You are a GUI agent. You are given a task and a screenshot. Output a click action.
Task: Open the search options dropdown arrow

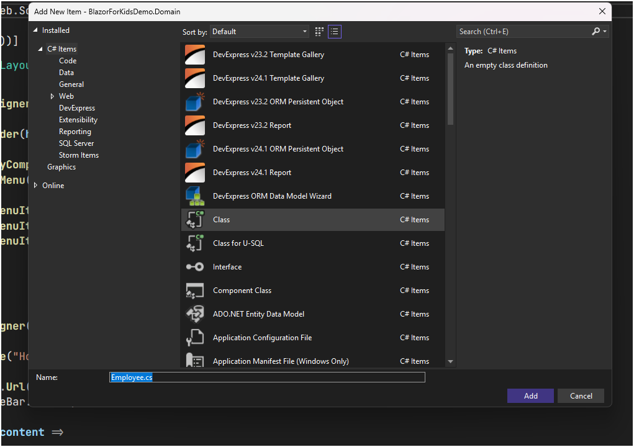605,32
